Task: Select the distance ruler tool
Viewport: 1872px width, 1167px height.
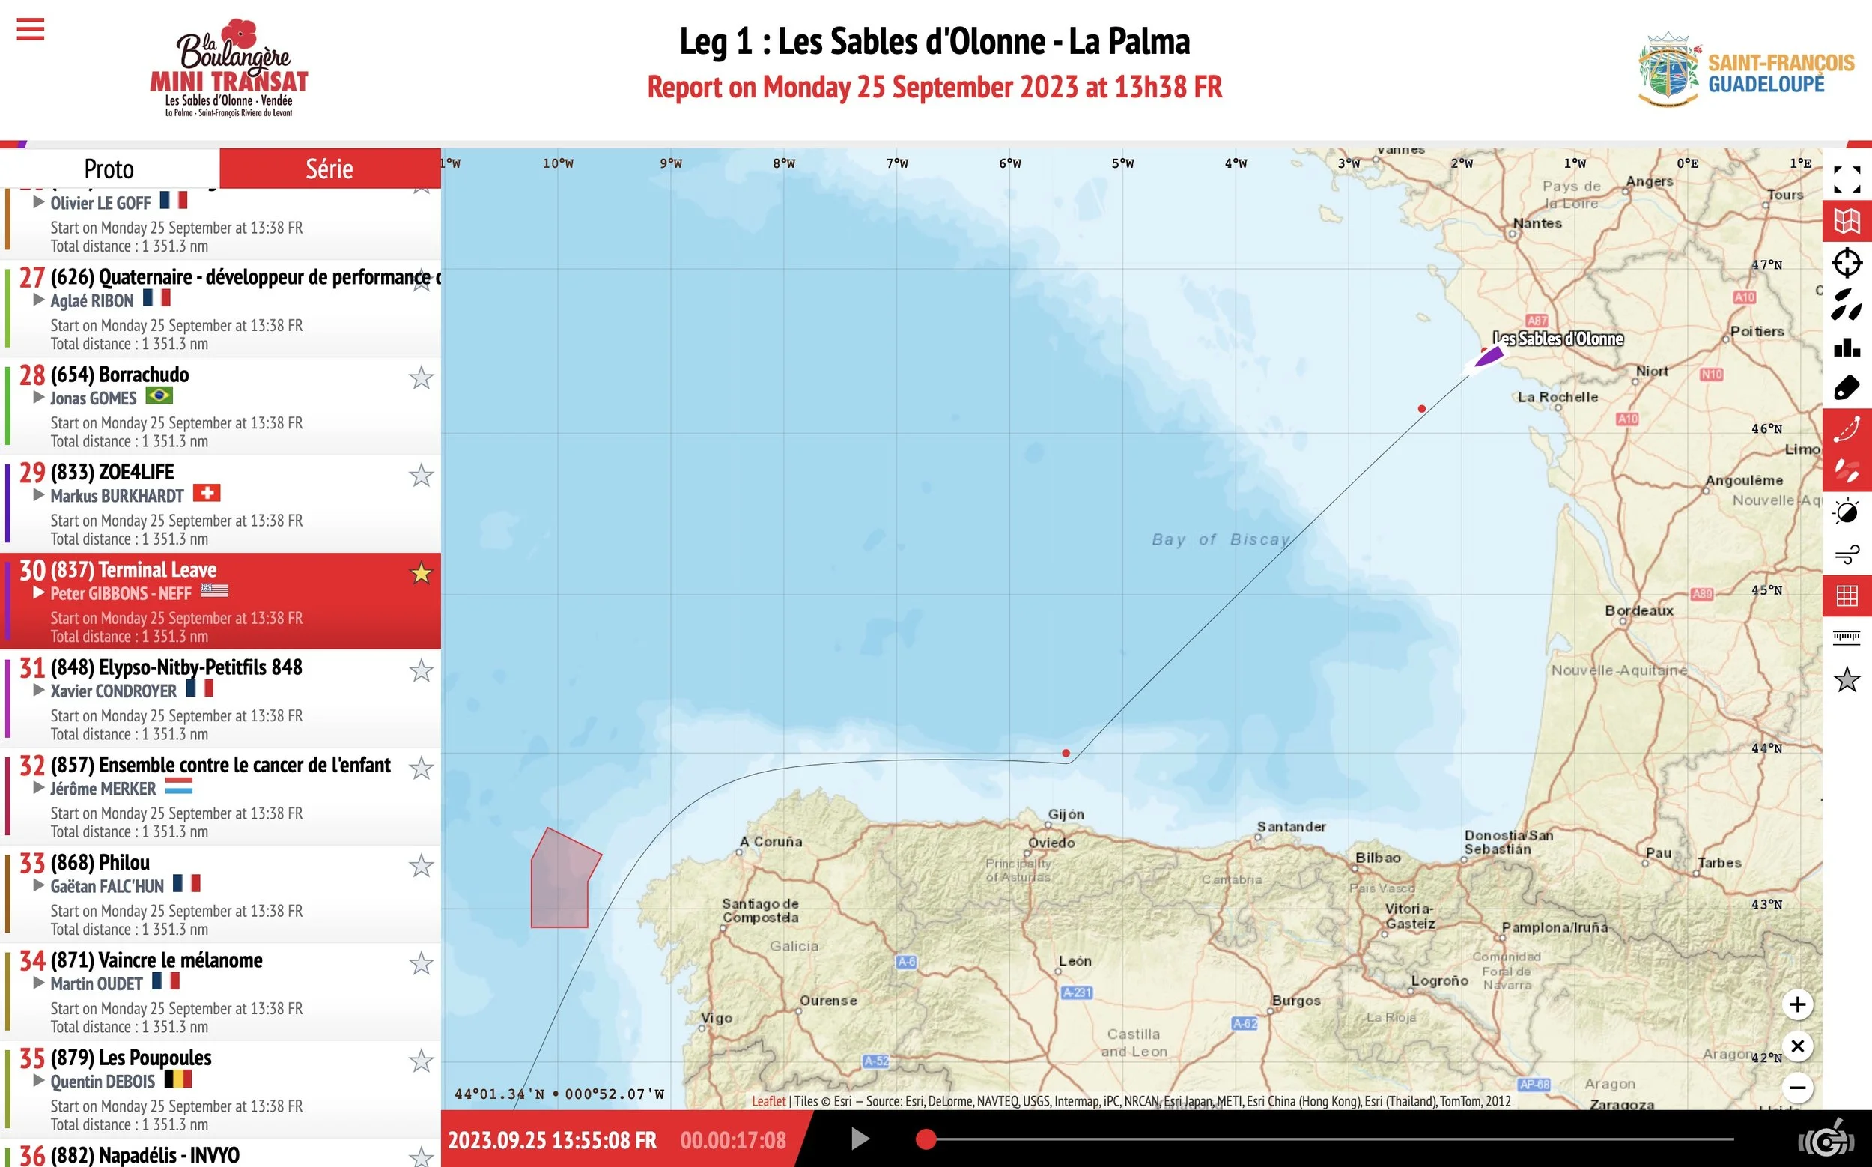Action: (1847, 637)
